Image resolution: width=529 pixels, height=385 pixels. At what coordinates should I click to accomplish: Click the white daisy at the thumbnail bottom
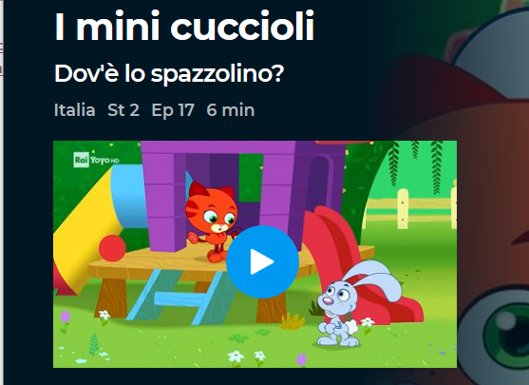[x=236, y=356]
